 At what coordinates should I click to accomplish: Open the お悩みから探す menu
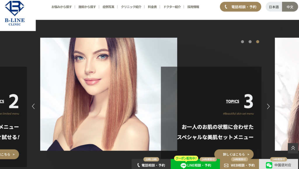(61, 7)
